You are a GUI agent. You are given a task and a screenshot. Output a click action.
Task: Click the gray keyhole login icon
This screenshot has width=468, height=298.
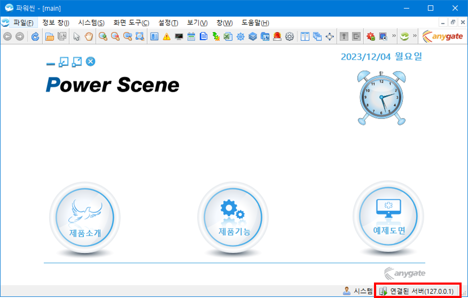click(x=344, y=36)
